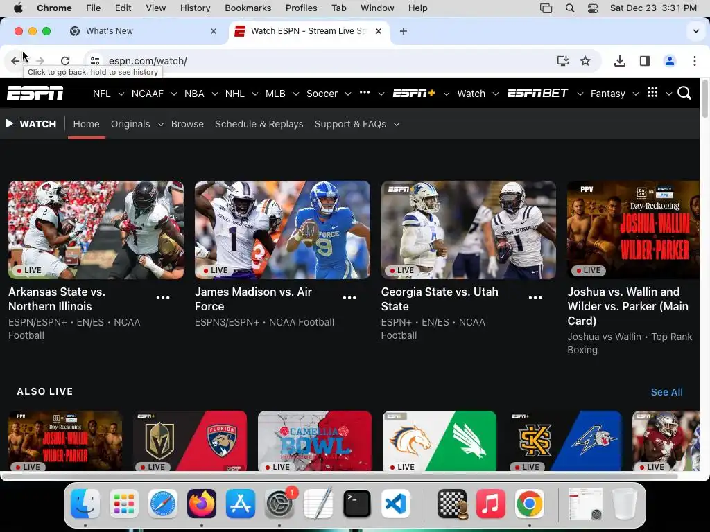The width and height of the screenshot is (710, 532).
Task: Open Chrome three-dot menu
Action: pos(694,61)
